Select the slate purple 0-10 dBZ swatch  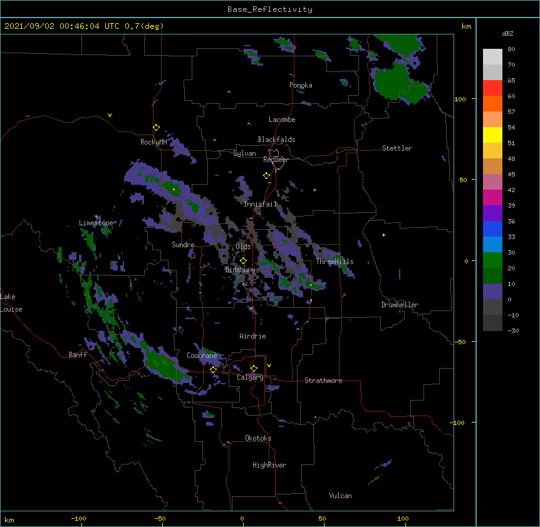coord(492,292)
